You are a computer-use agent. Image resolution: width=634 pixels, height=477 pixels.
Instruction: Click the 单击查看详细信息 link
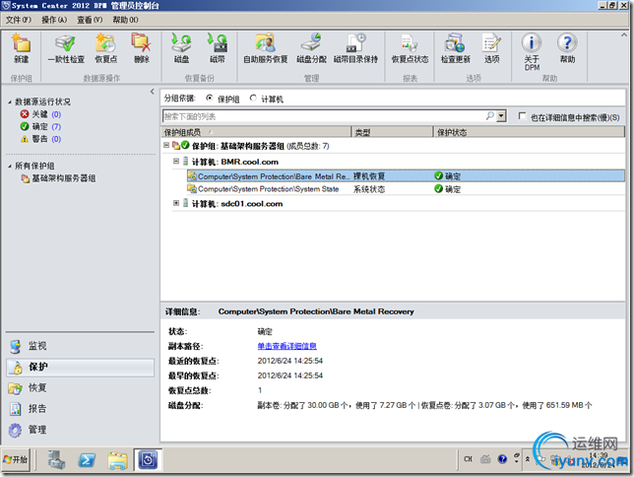click(x=287, y=346)
